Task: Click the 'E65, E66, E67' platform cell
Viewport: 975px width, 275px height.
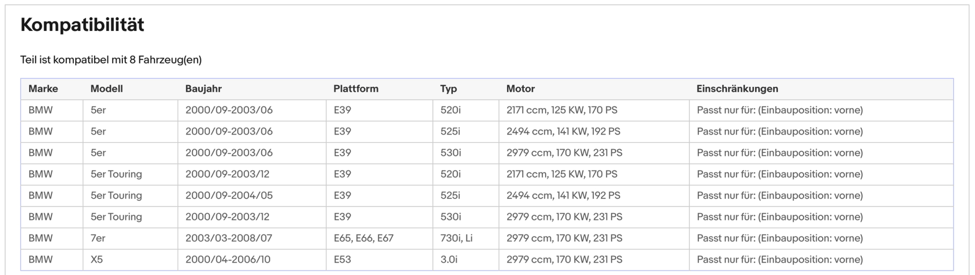Action: pyautogui.click(x=379, y=238)
